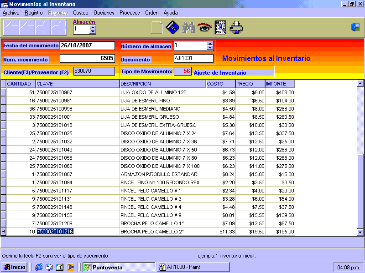365x273 pixels.
Task: Click the blue book save icon
Action: (x=172, y=28)
